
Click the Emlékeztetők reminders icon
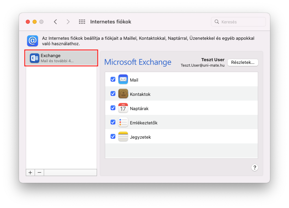pos(123,122)
